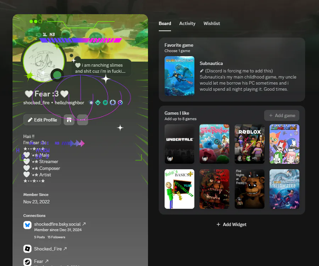Click the teal diamond chevron badge
Screen dimensions: 319x266
pos(98,103)
